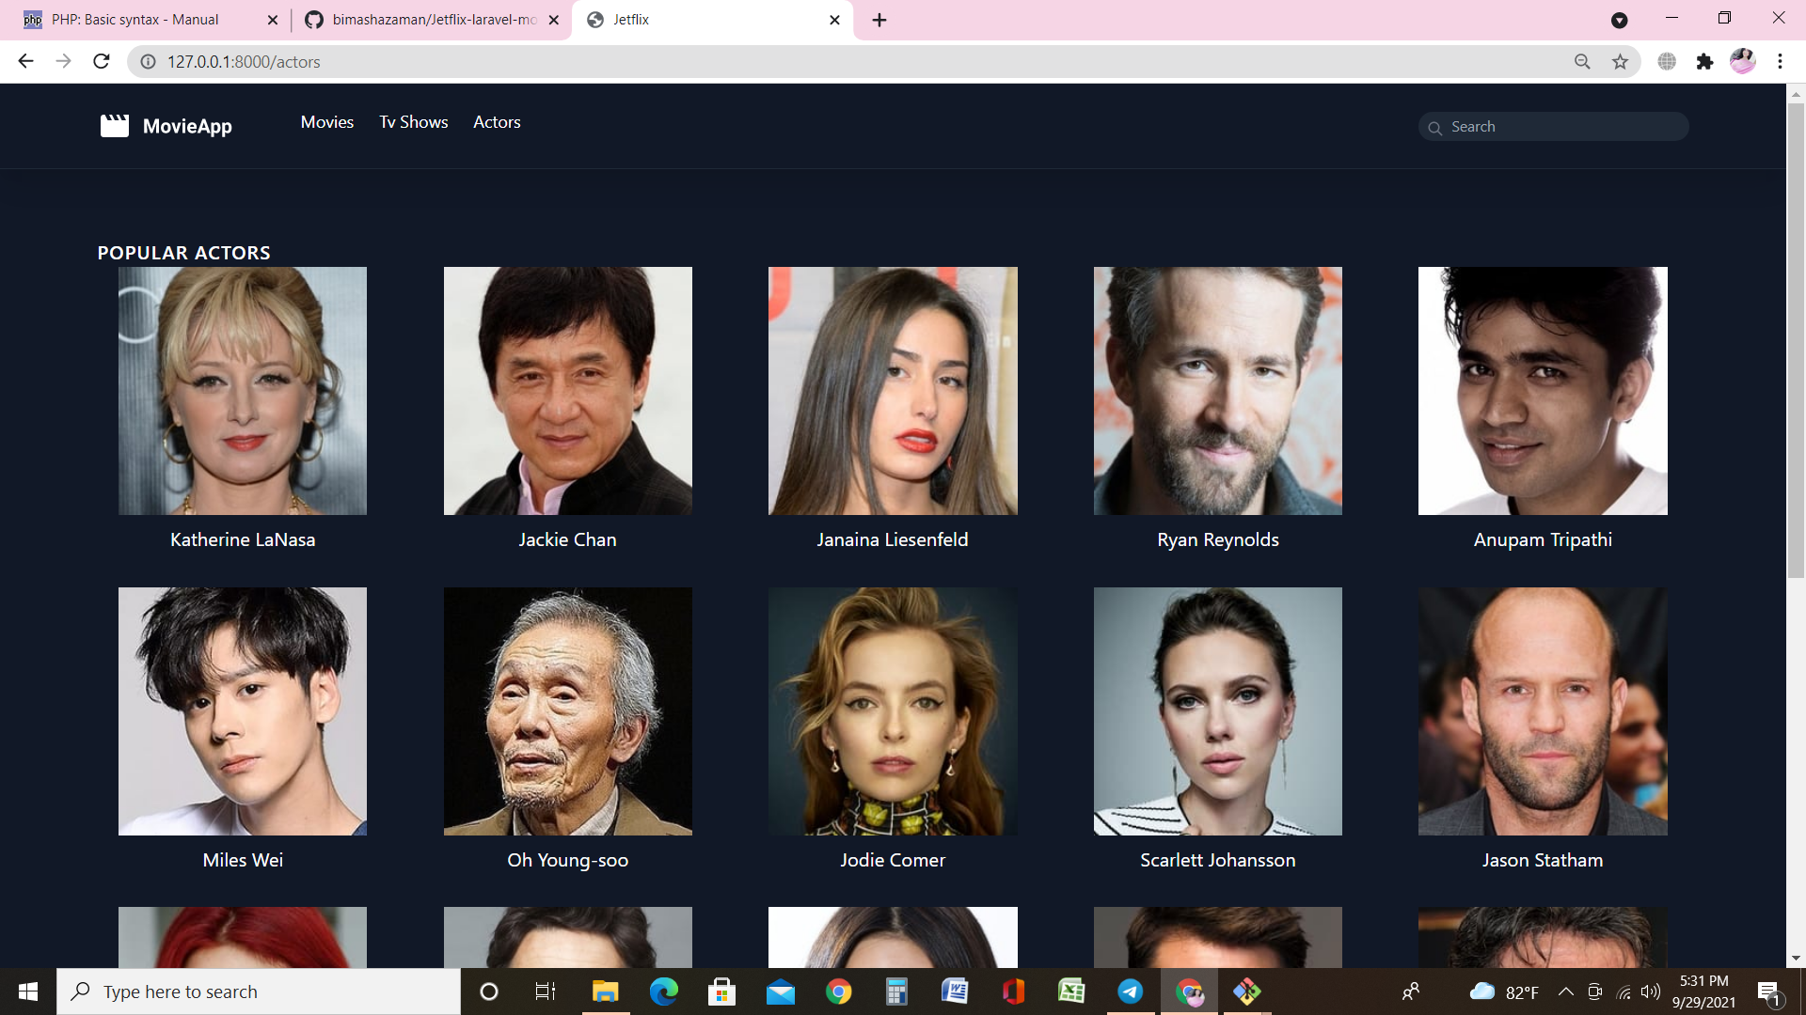Click the zoom icon in the address bar
Screen dimensions: 1806x1015
tap(1583, 61)
